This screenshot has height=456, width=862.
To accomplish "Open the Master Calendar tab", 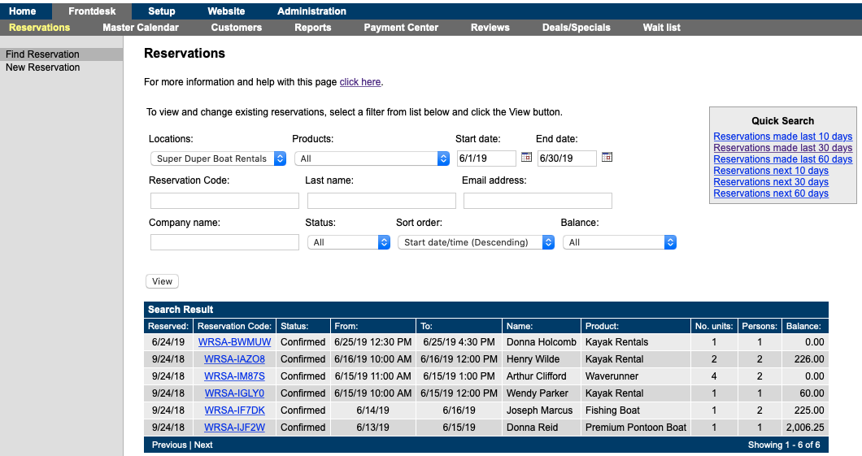I will tap(141, 28).
